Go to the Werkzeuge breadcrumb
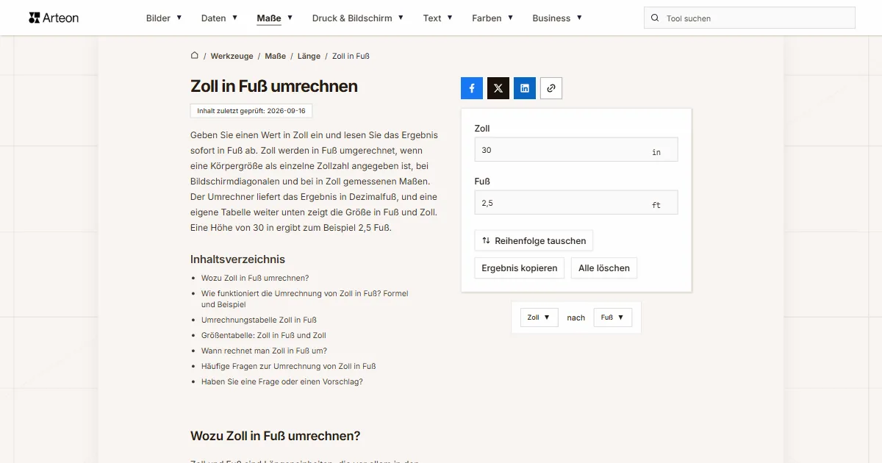882x463 pixels. [232, 56]
